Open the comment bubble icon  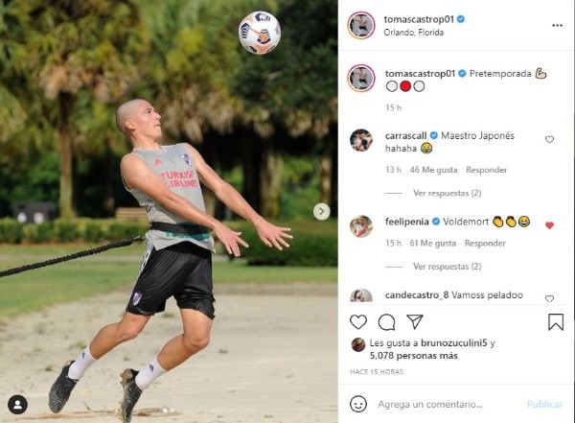tap(386, 322)
